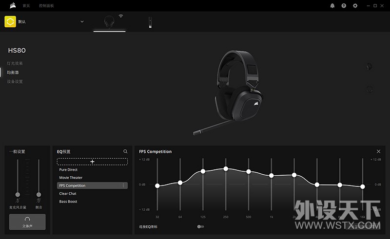Screen dimensions: 390x239
Task: Select the HS80 headset device tab
Action: click(109, 22)
